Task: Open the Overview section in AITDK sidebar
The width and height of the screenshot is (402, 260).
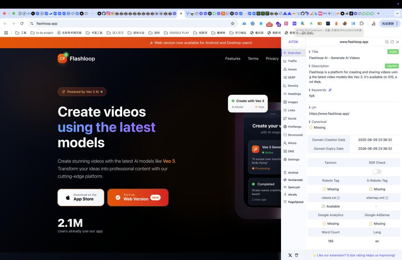Action: (x=293, y=53)
